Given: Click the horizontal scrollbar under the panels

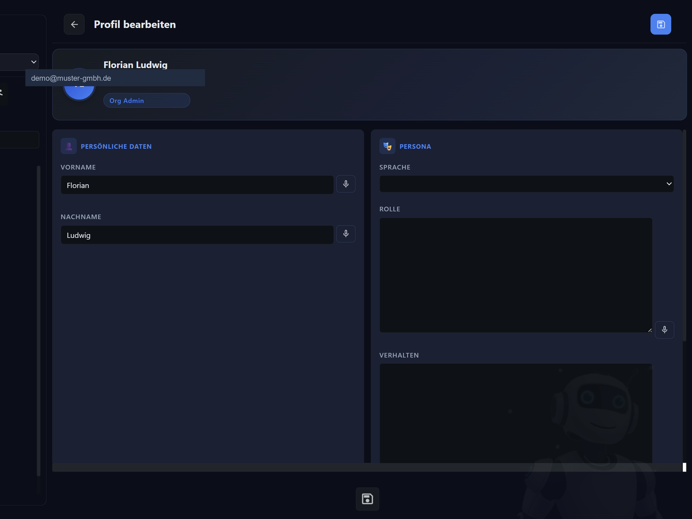Looking at the screenshot, I should [367, 467].
